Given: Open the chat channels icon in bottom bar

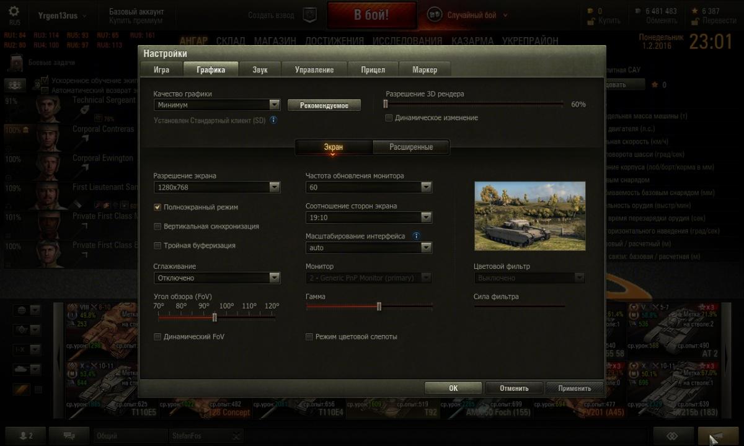Looking at the screenshot, I should point(69,435).
